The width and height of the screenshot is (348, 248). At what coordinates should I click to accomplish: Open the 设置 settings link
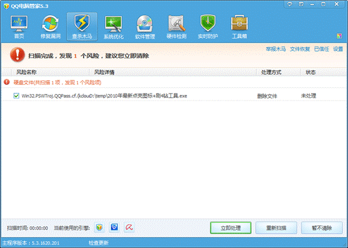pyautogui.click(x=338, y=49)
